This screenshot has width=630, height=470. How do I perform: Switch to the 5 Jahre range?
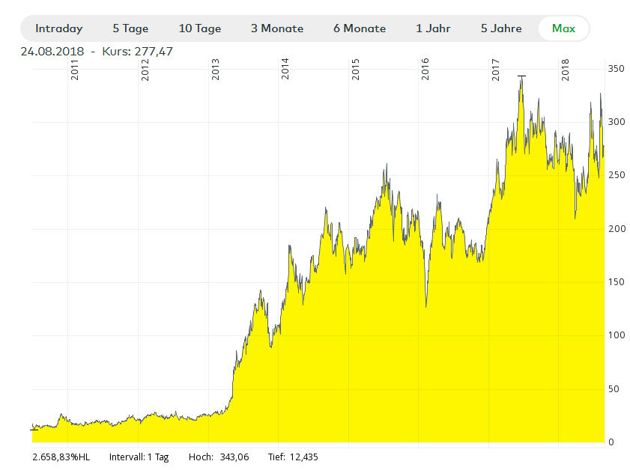coord(501,28)
